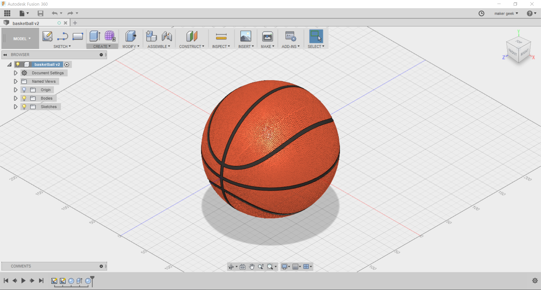Click the FRONT face of ViewCube

[x=512, y=52]
